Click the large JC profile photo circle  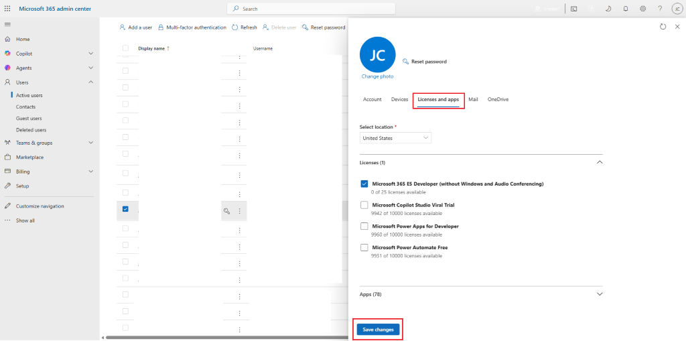378,54
